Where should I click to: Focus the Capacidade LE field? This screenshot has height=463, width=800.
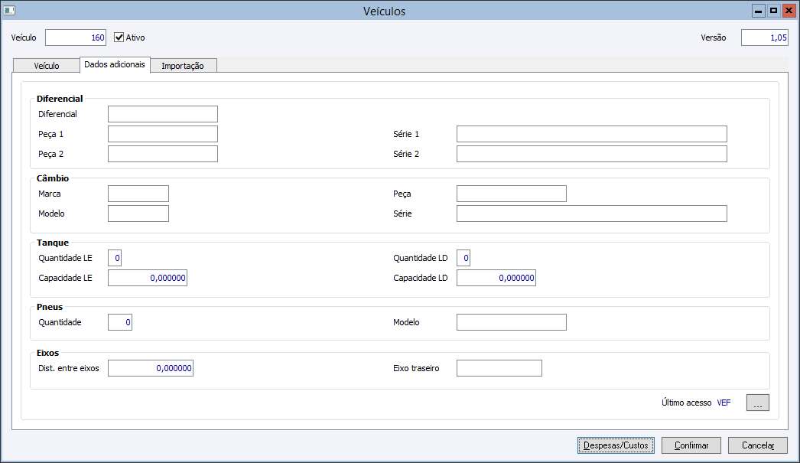tap(148, 278)
